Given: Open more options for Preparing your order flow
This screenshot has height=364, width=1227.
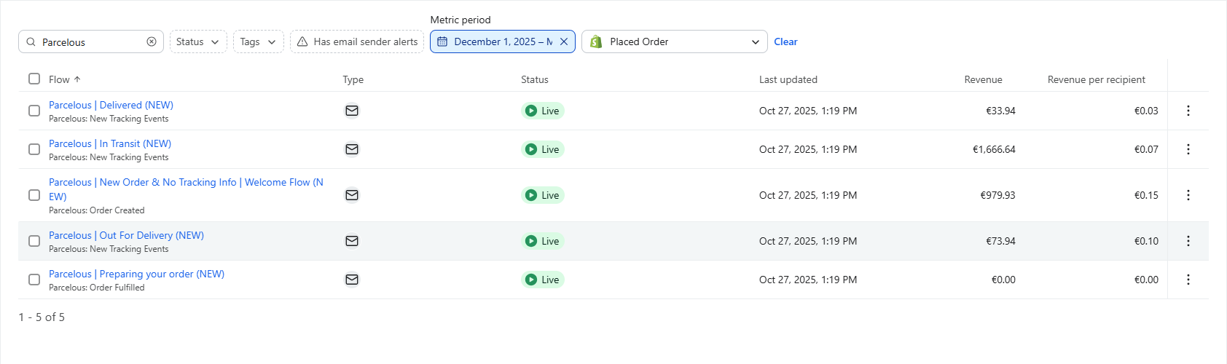Looking at the screenshot, I should click(x=1188, y=280).
